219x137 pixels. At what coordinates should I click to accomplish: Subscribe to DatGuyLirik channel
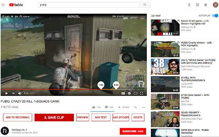[133, 131]
